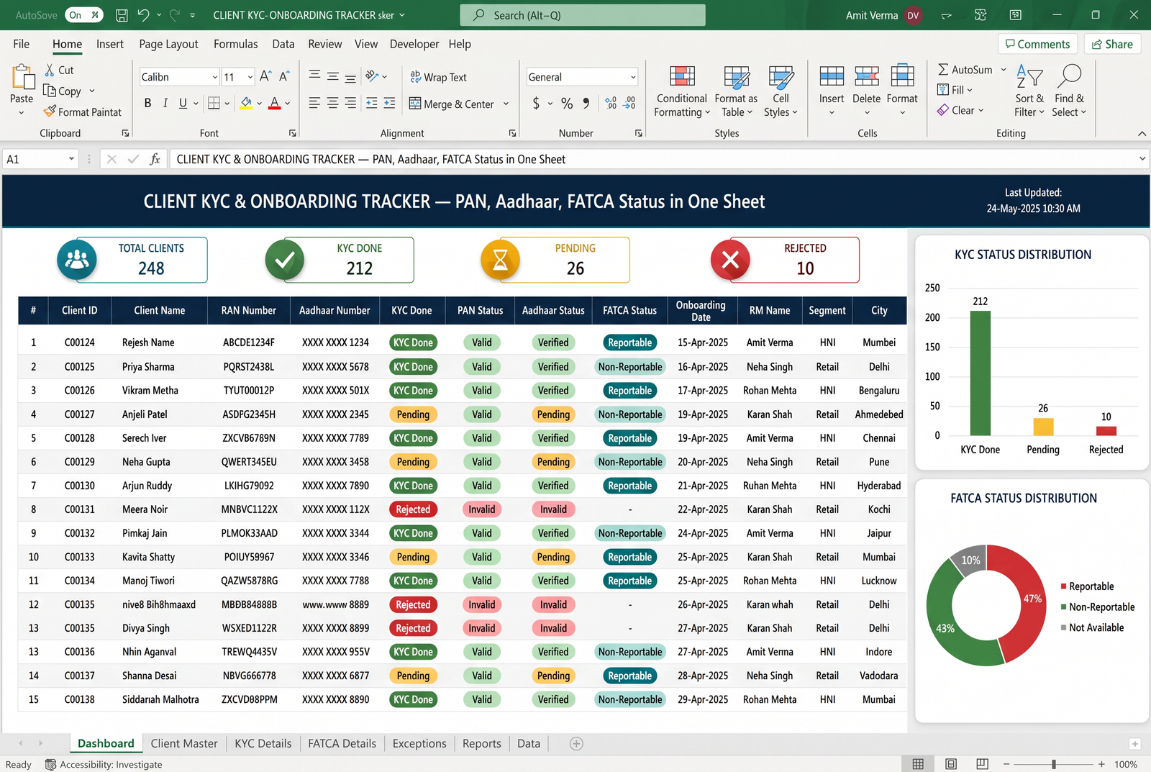Switch to the FATCA Details sheet tab
Screen dimensions: 1151x772
coord(342,744)
